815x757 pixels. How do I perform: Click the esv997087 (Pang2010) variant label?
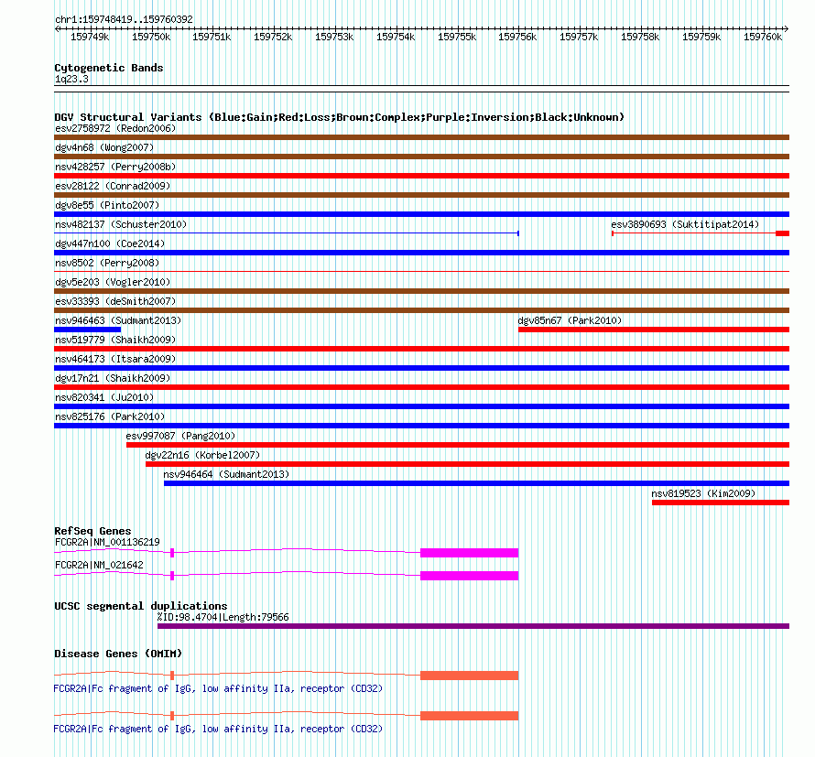[x=180, y=436]
